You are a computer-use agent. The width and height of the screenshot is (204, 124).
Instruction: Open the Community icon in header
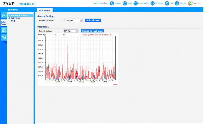point(135,3)
